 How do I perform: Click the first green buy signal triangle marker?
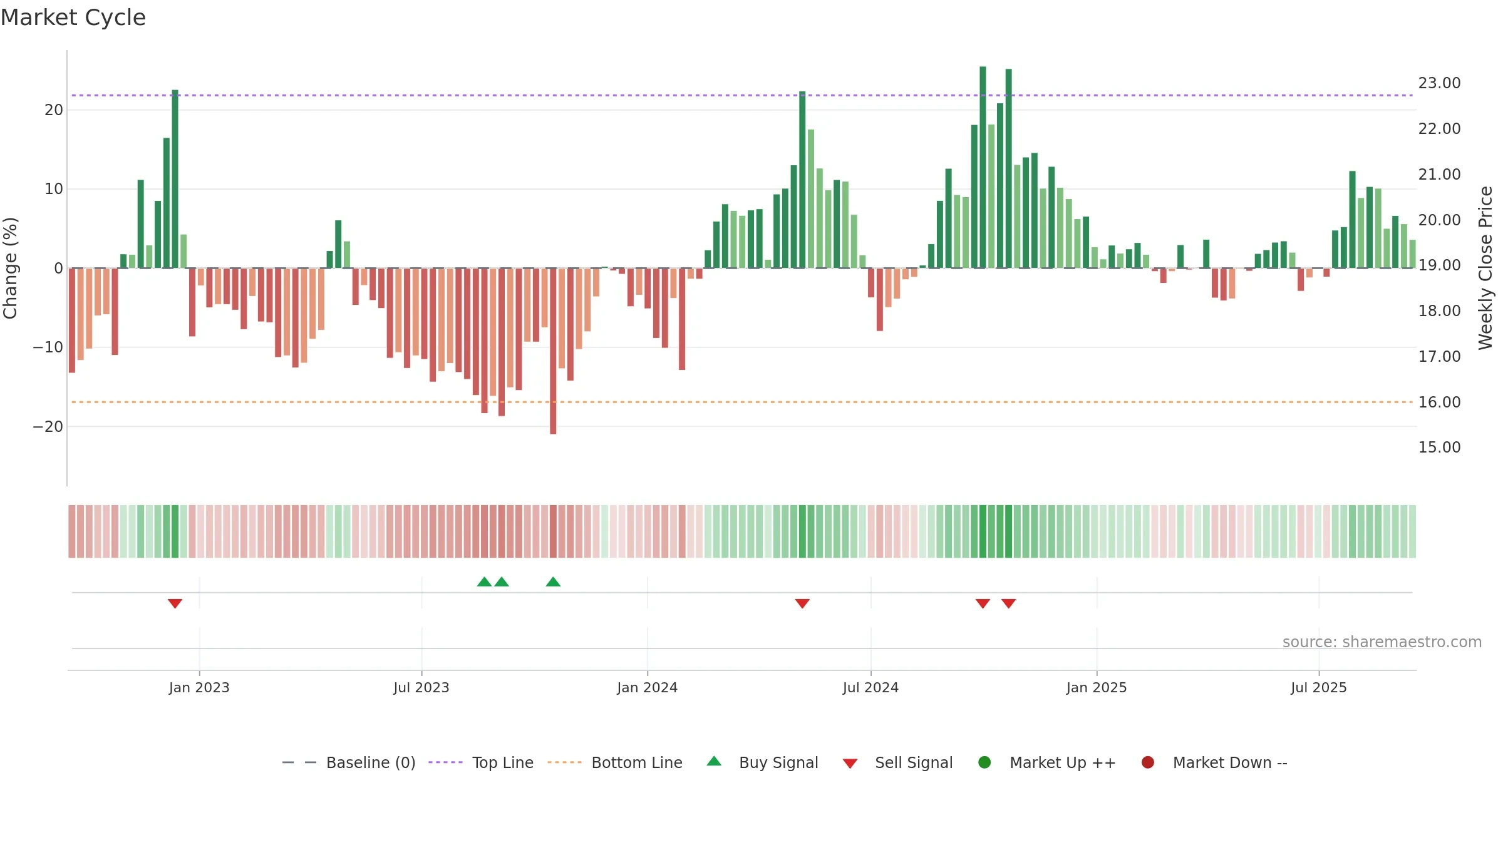click(x=484, y=581)
